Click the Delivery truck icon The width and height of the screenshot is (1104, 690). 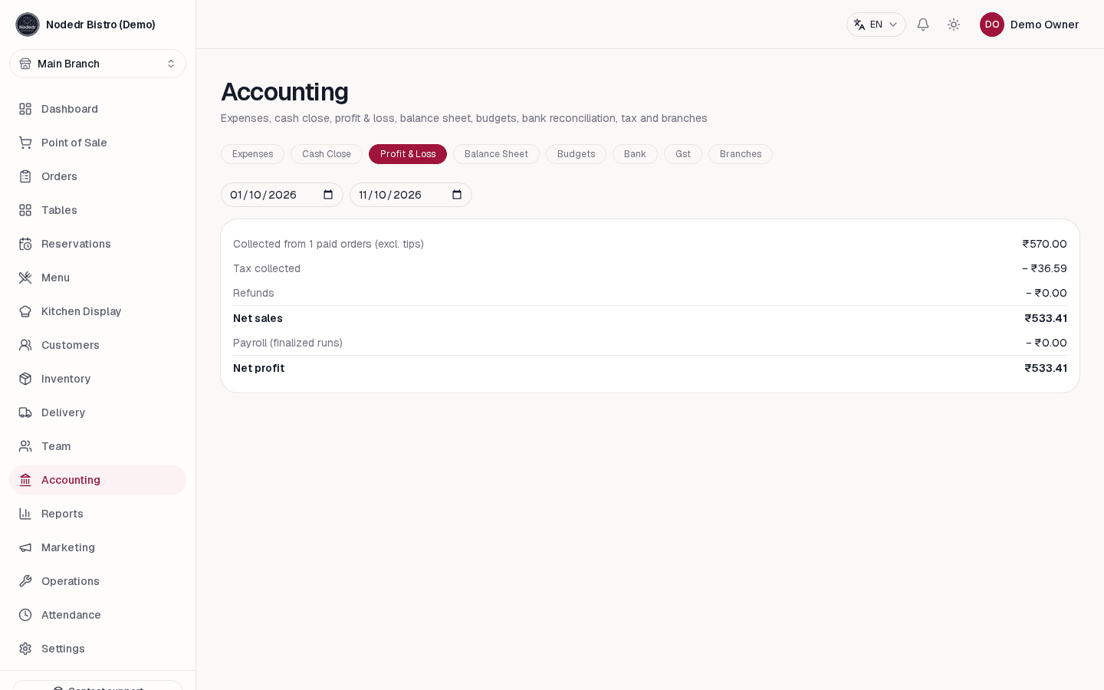click(x=25, y=412)
